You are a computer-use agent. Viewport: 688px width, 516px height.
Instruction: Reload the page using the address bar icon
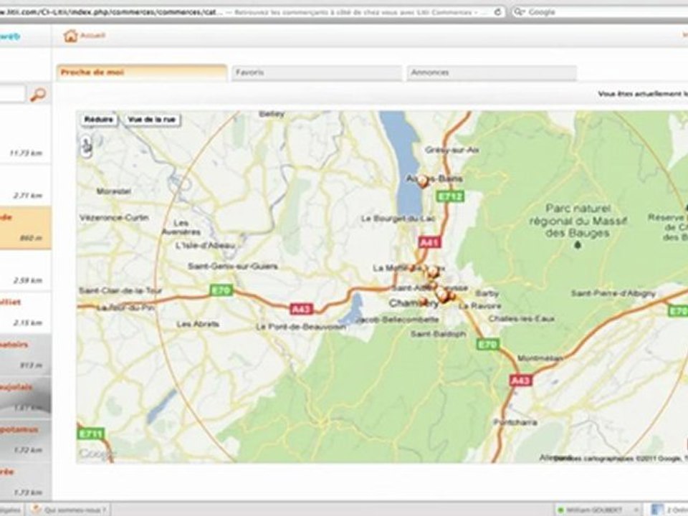click(x=498, y=12)
